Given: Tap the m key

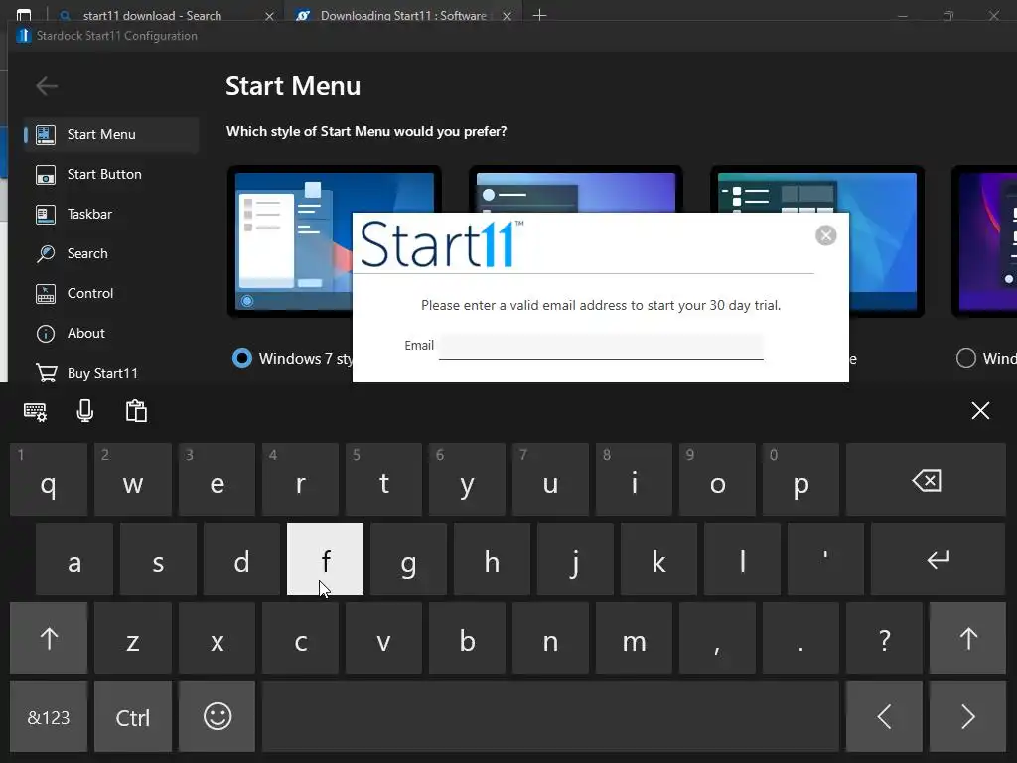Looking at the screenshot, I should point(634,638).
